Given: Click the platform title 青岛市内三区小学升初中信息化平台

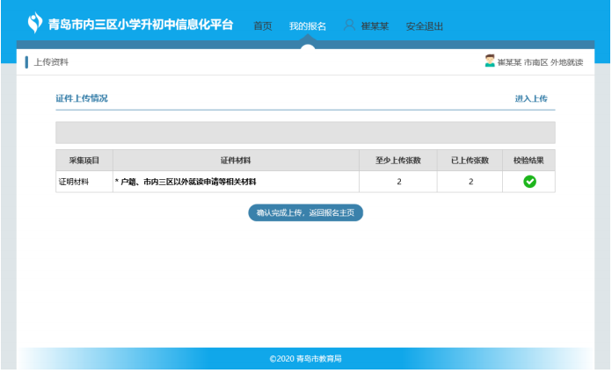Looking at the screenshot, I should [x=141, y=24].
